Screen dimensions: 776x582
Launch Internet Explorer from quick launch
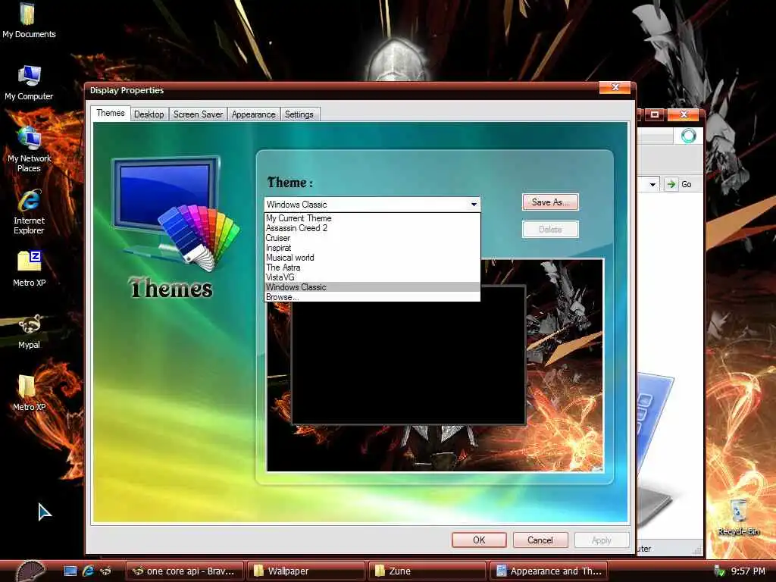tap(88, 571)
